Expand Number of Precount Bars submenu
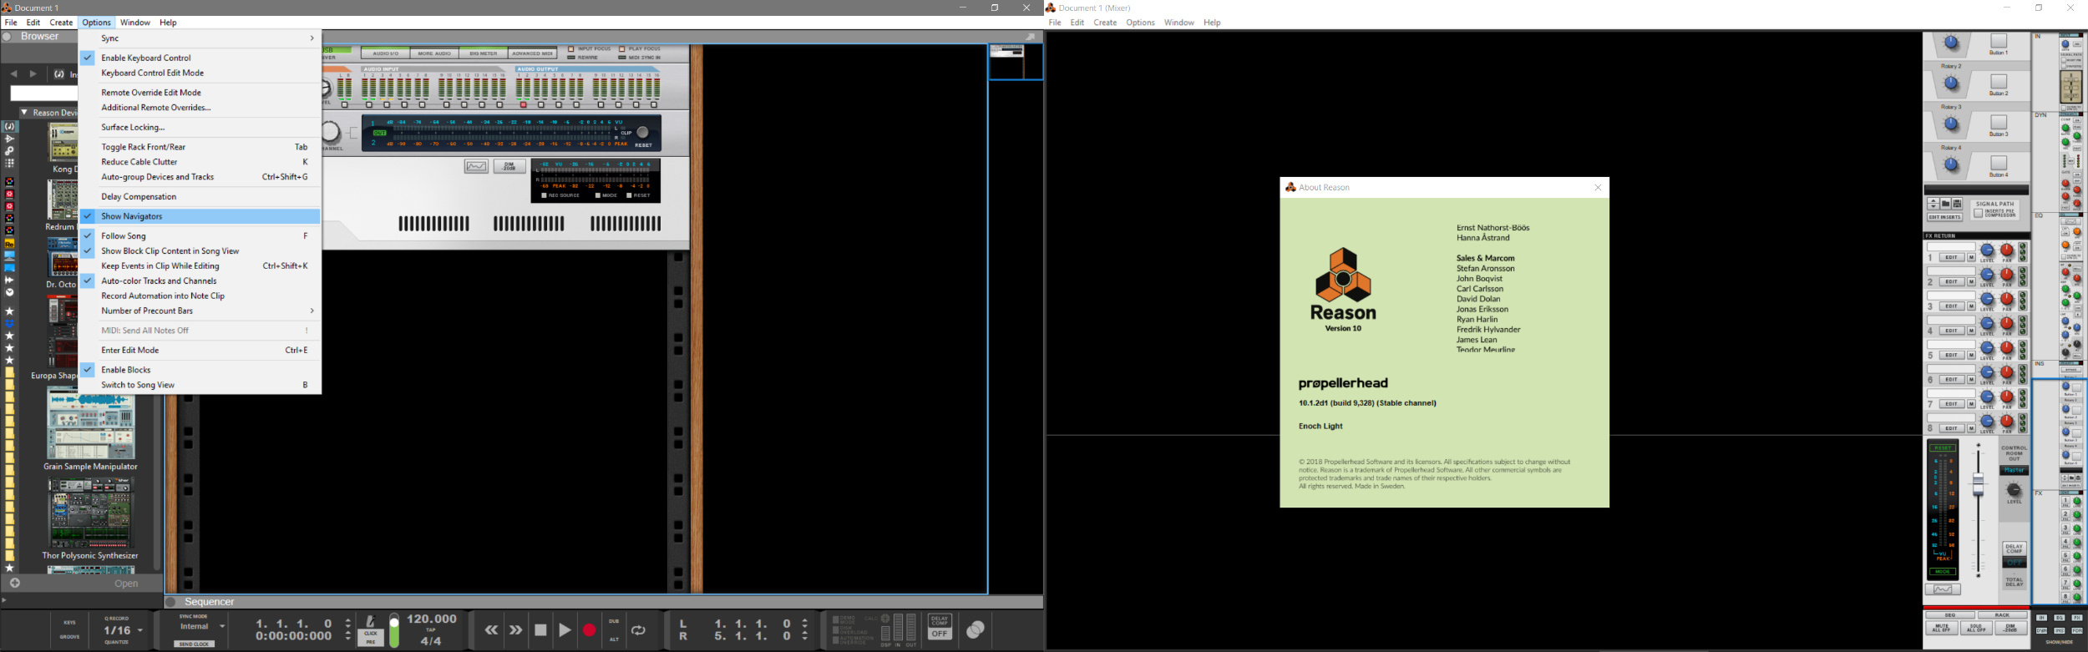 tap(200, 311)
